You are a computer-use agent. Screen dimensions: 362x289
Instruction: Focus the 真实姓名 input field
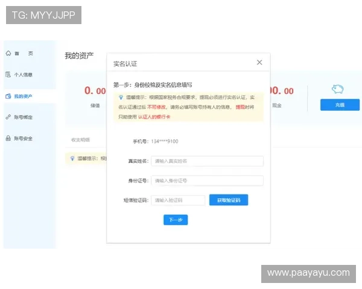207,161
